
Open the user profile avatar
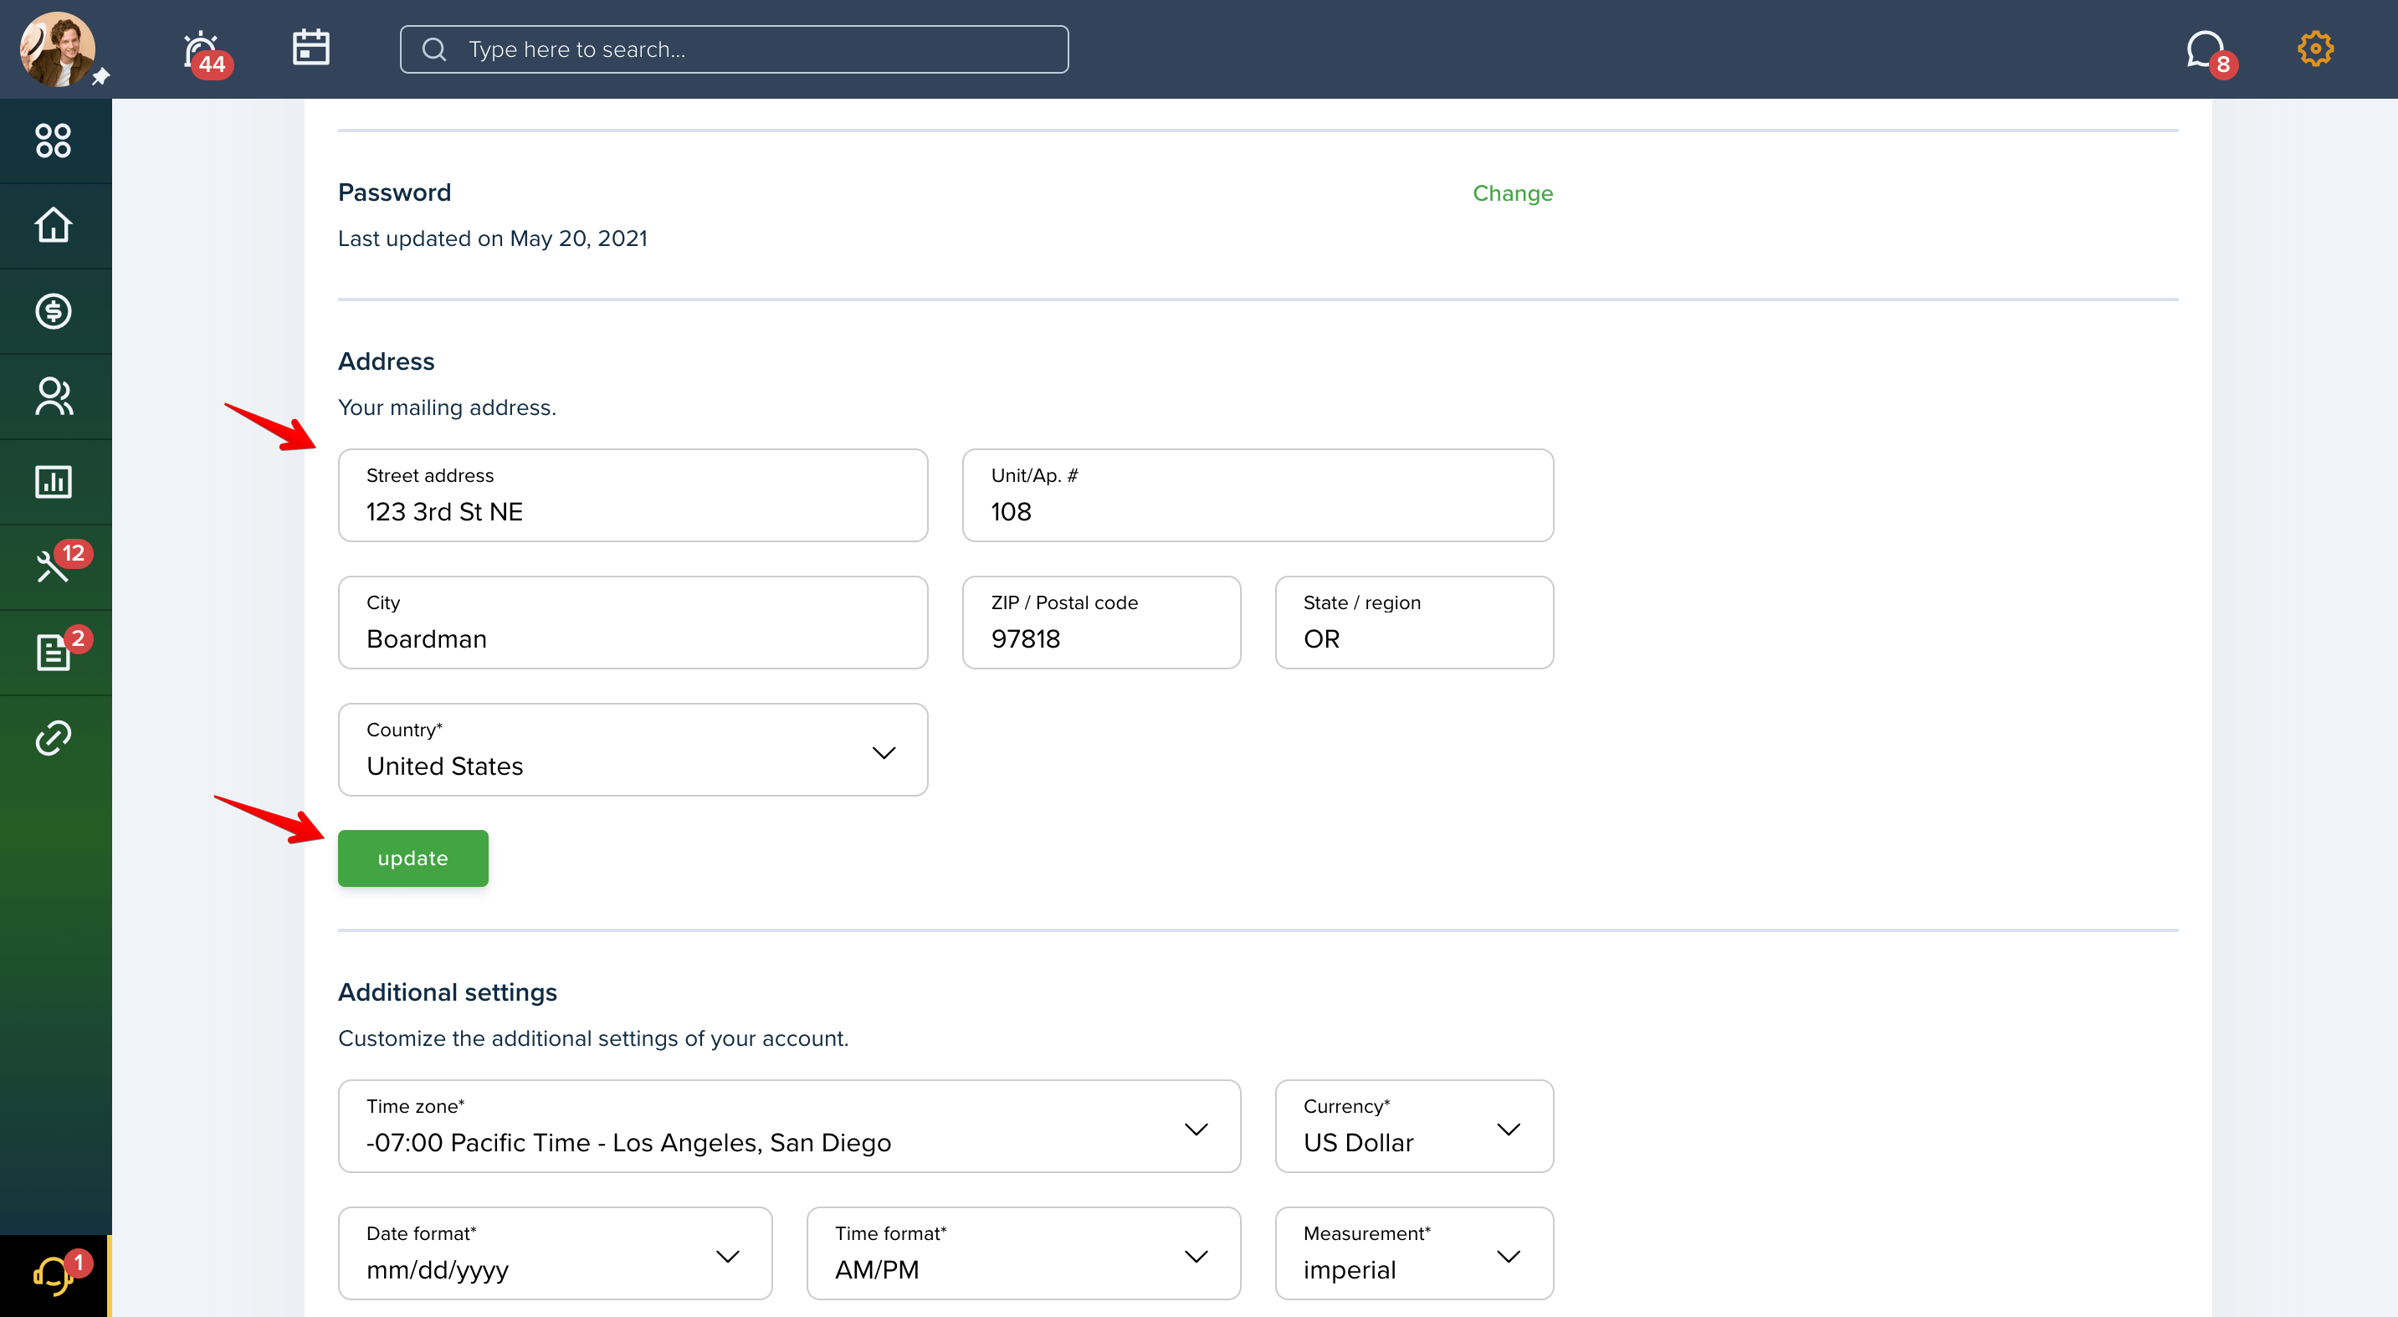click(x=58, y=49)
